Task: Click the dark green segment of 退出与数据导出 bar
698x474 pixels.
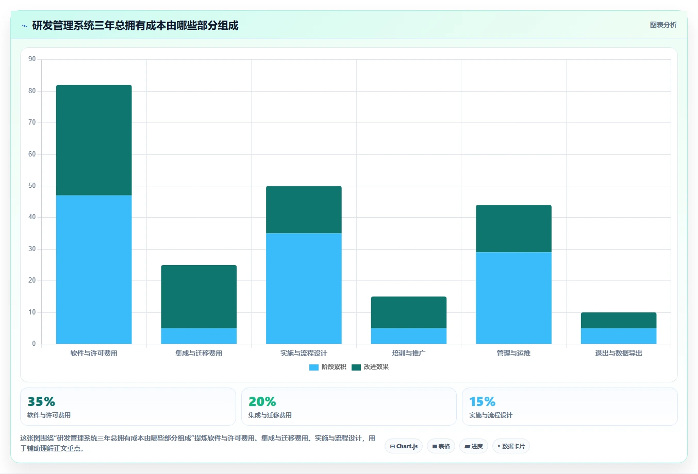Action: pyautogui.click(x=619, y=320)
